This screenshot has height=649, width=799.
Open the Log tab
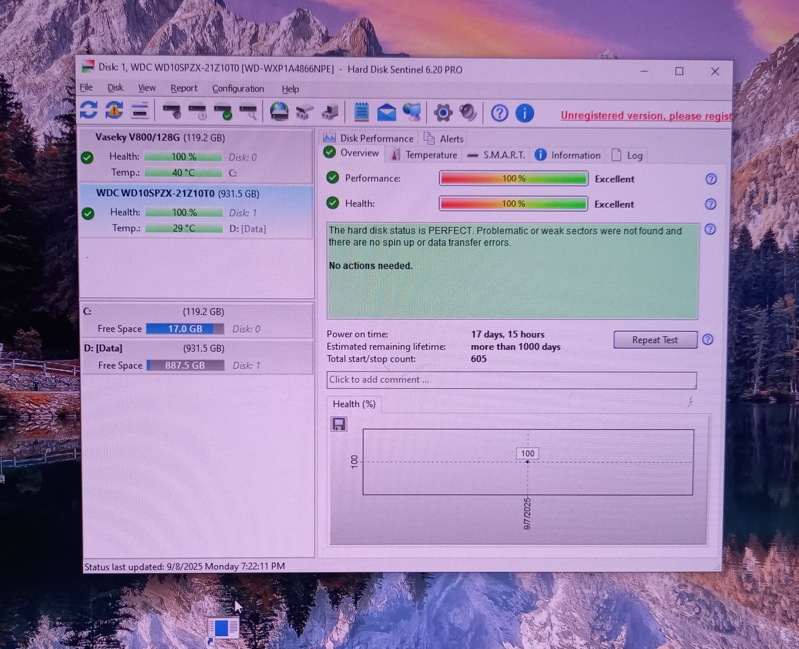tap(627, 156)
